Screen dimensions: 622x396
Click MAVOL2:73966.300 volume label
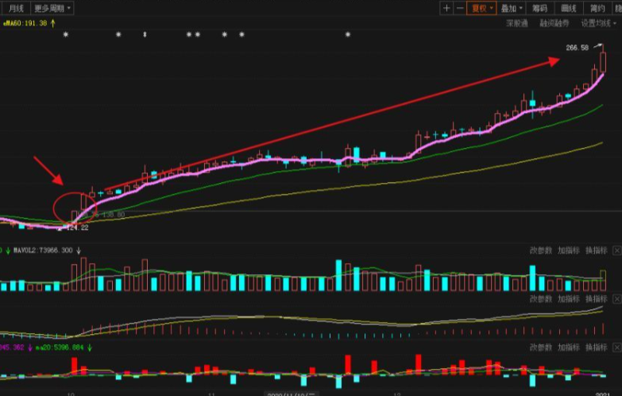coord(43,250)
